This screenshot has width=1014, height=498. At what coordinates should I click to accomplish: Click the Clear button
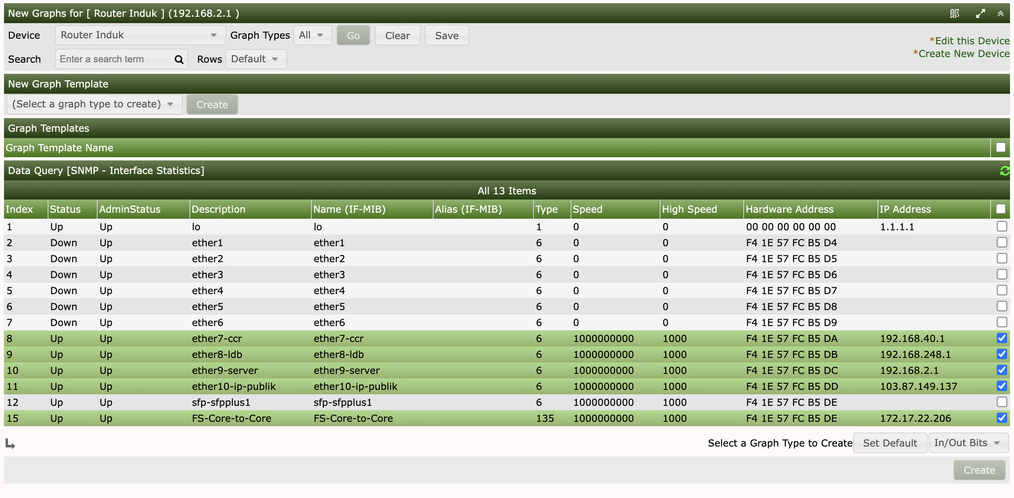coord(398,36)
